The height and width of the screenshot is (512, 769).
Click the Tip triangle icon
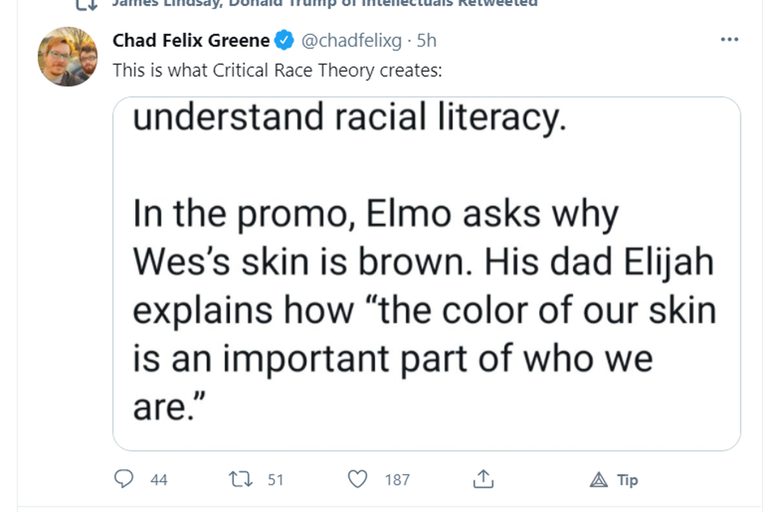(599, 480)
